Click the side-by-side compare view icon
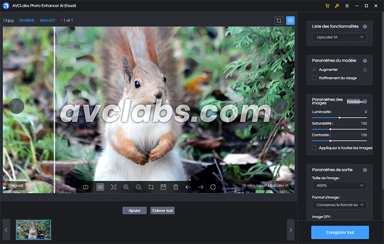The height and width of the screenshot is (244, 384). pyautogui.click(x=85, y=187)
